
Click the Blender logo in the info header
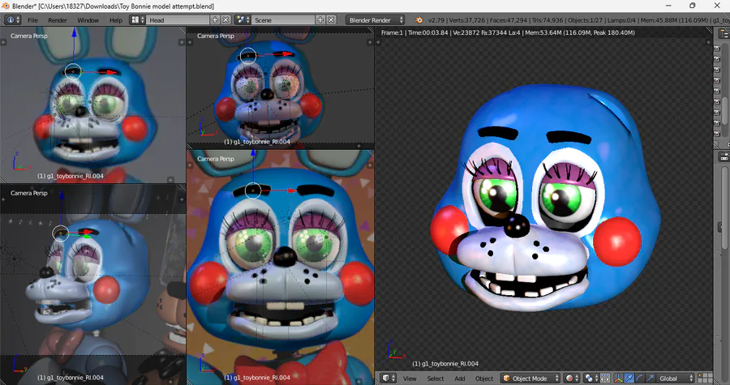point(419,20)
